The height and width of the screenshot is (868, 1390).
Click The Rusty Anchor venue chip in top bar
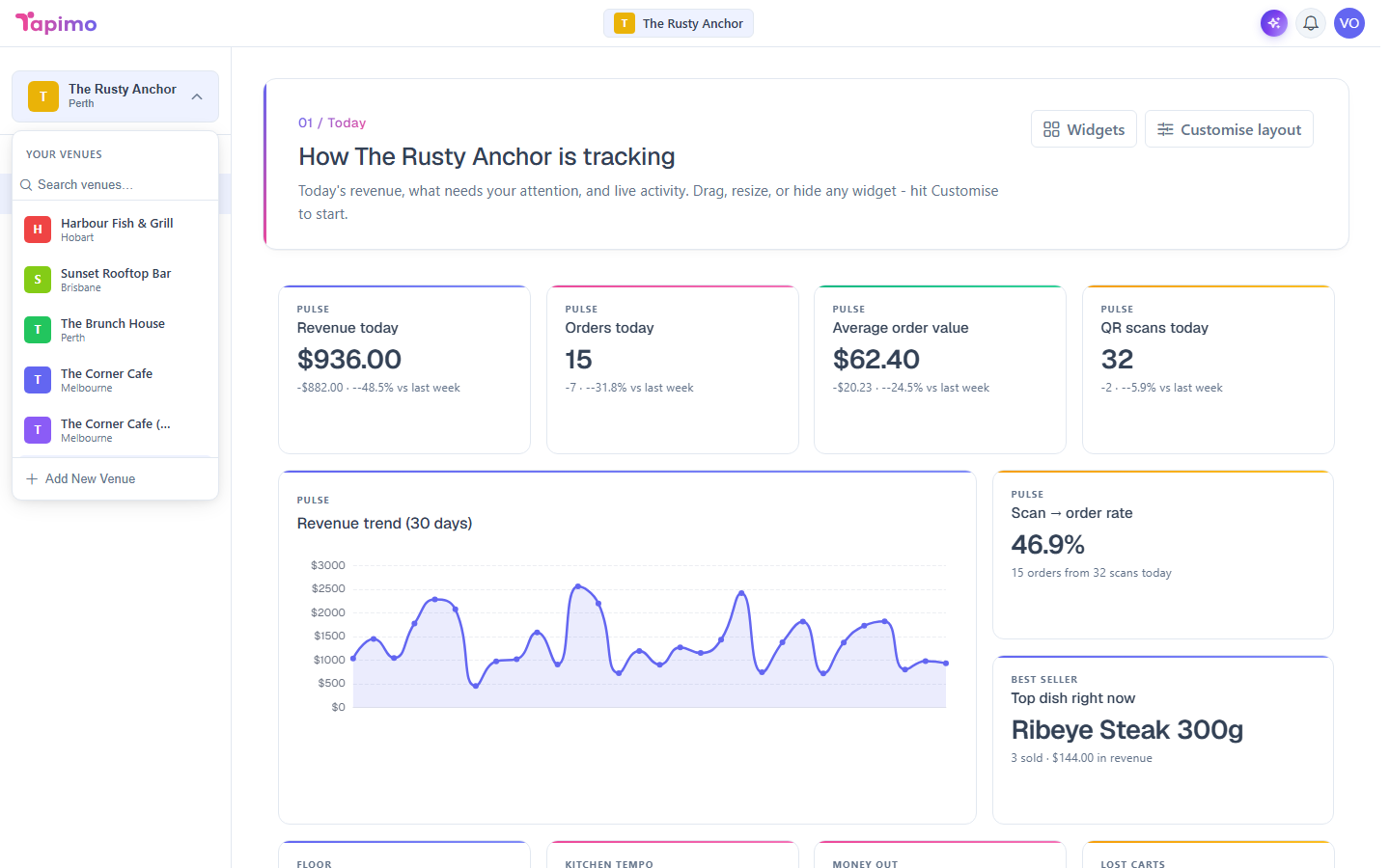click(679, 23)
